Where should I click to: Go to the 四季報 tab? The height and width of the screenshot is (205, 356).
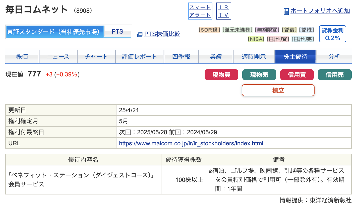[181, 57]
